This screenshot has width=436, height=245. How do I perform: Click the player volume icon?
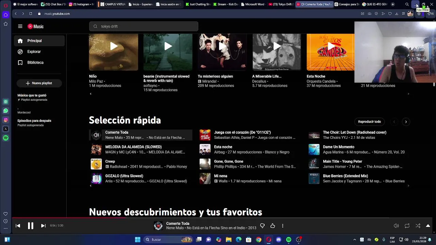click(x=396, y=226)
